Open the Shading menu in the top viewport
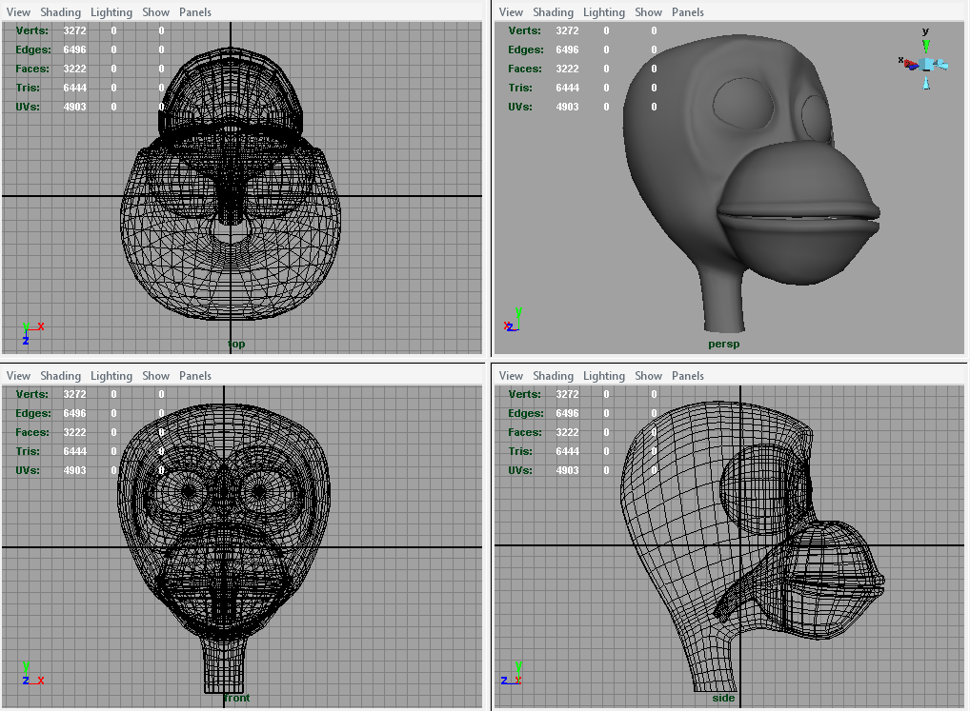Image resolution: width=970 pixels, height=711 pixels. (x=61, y=12)
